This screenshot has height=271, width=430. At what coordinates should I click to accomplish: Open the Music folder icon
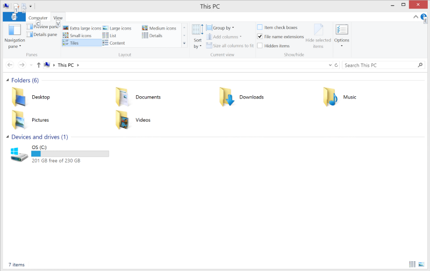[331, 97]
